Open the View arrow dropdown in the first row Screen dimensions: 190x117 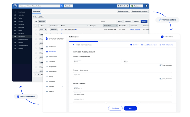[x=45, y=30]
